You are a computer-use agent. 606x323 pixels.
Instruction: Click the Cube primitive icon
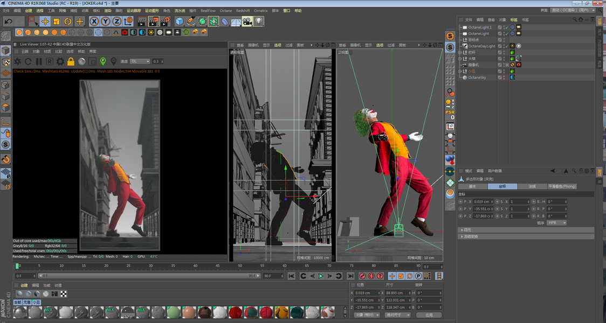pyautogui.click(x=180, y=22)
